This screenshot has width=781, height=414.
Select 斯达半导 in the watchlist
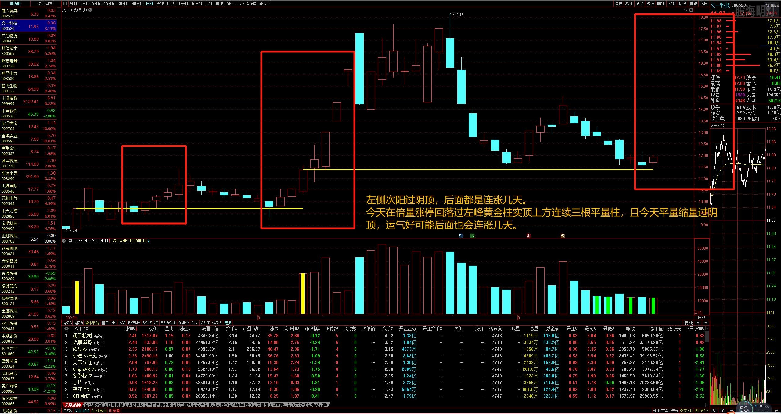tap(29, 176)
